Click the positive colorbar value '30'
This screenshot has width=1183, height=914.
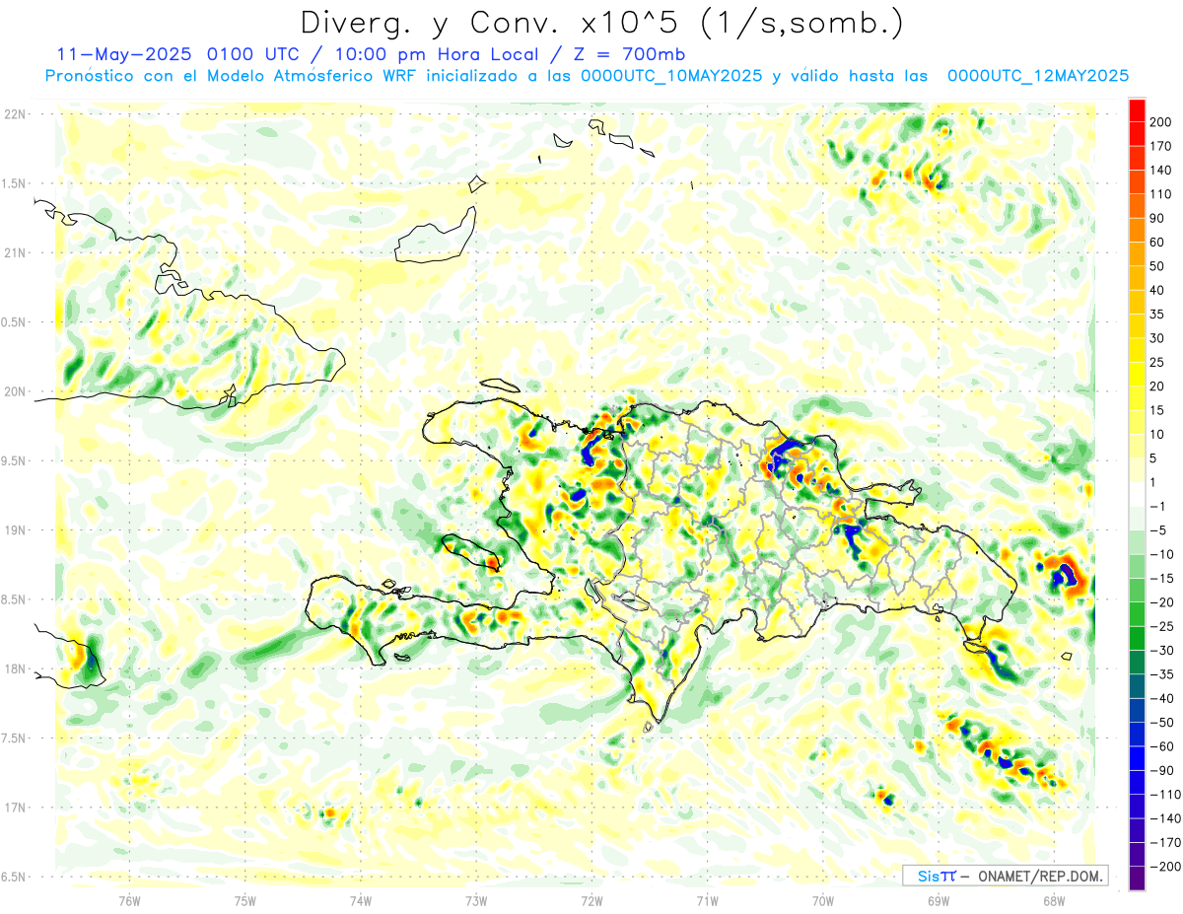(x=1158, y=338)
